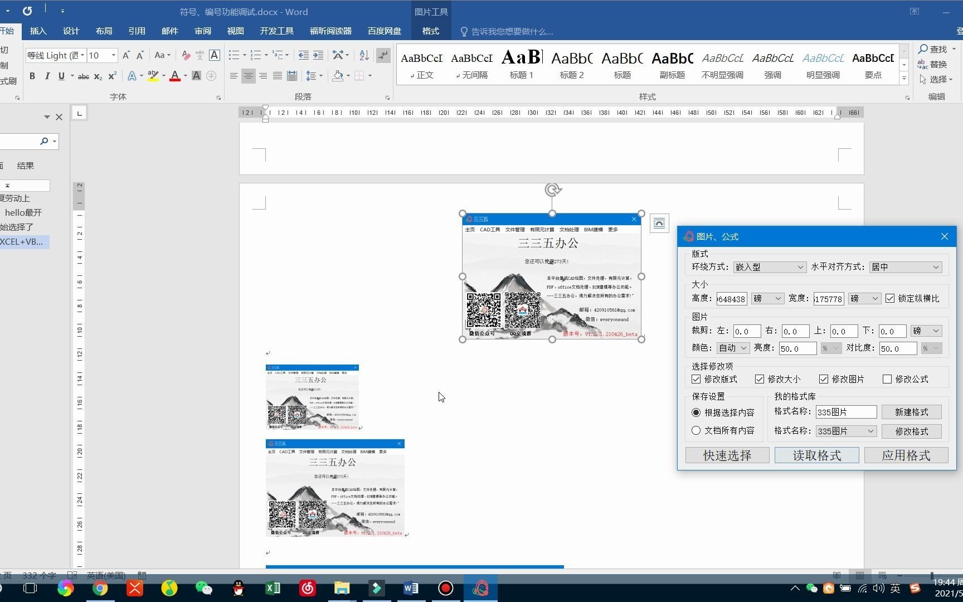Open Excel from the taskbar
Screen dimensions: 963x602
273,588
